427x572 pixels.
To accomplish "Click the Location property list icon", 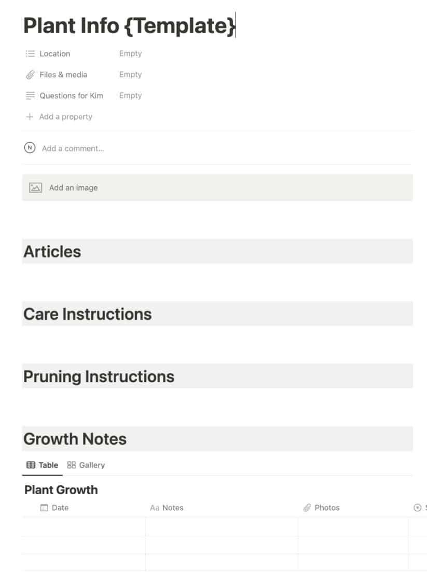I will (x=30, y=53).
